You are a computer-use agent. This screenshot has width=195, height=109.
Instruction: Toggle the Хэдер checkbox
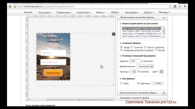point(121,47)
